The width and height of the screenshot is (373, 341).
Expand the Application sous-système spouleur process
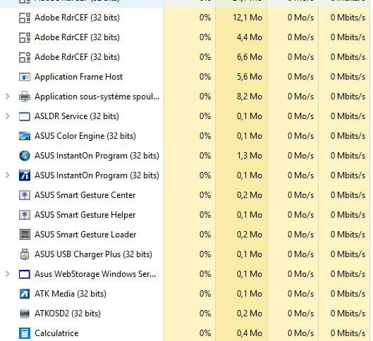pyautogui.click(x=7, y=97)
